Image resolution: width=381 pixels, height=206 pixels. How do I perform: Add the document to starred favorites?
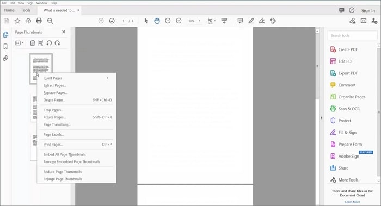[x=17, y=21]
